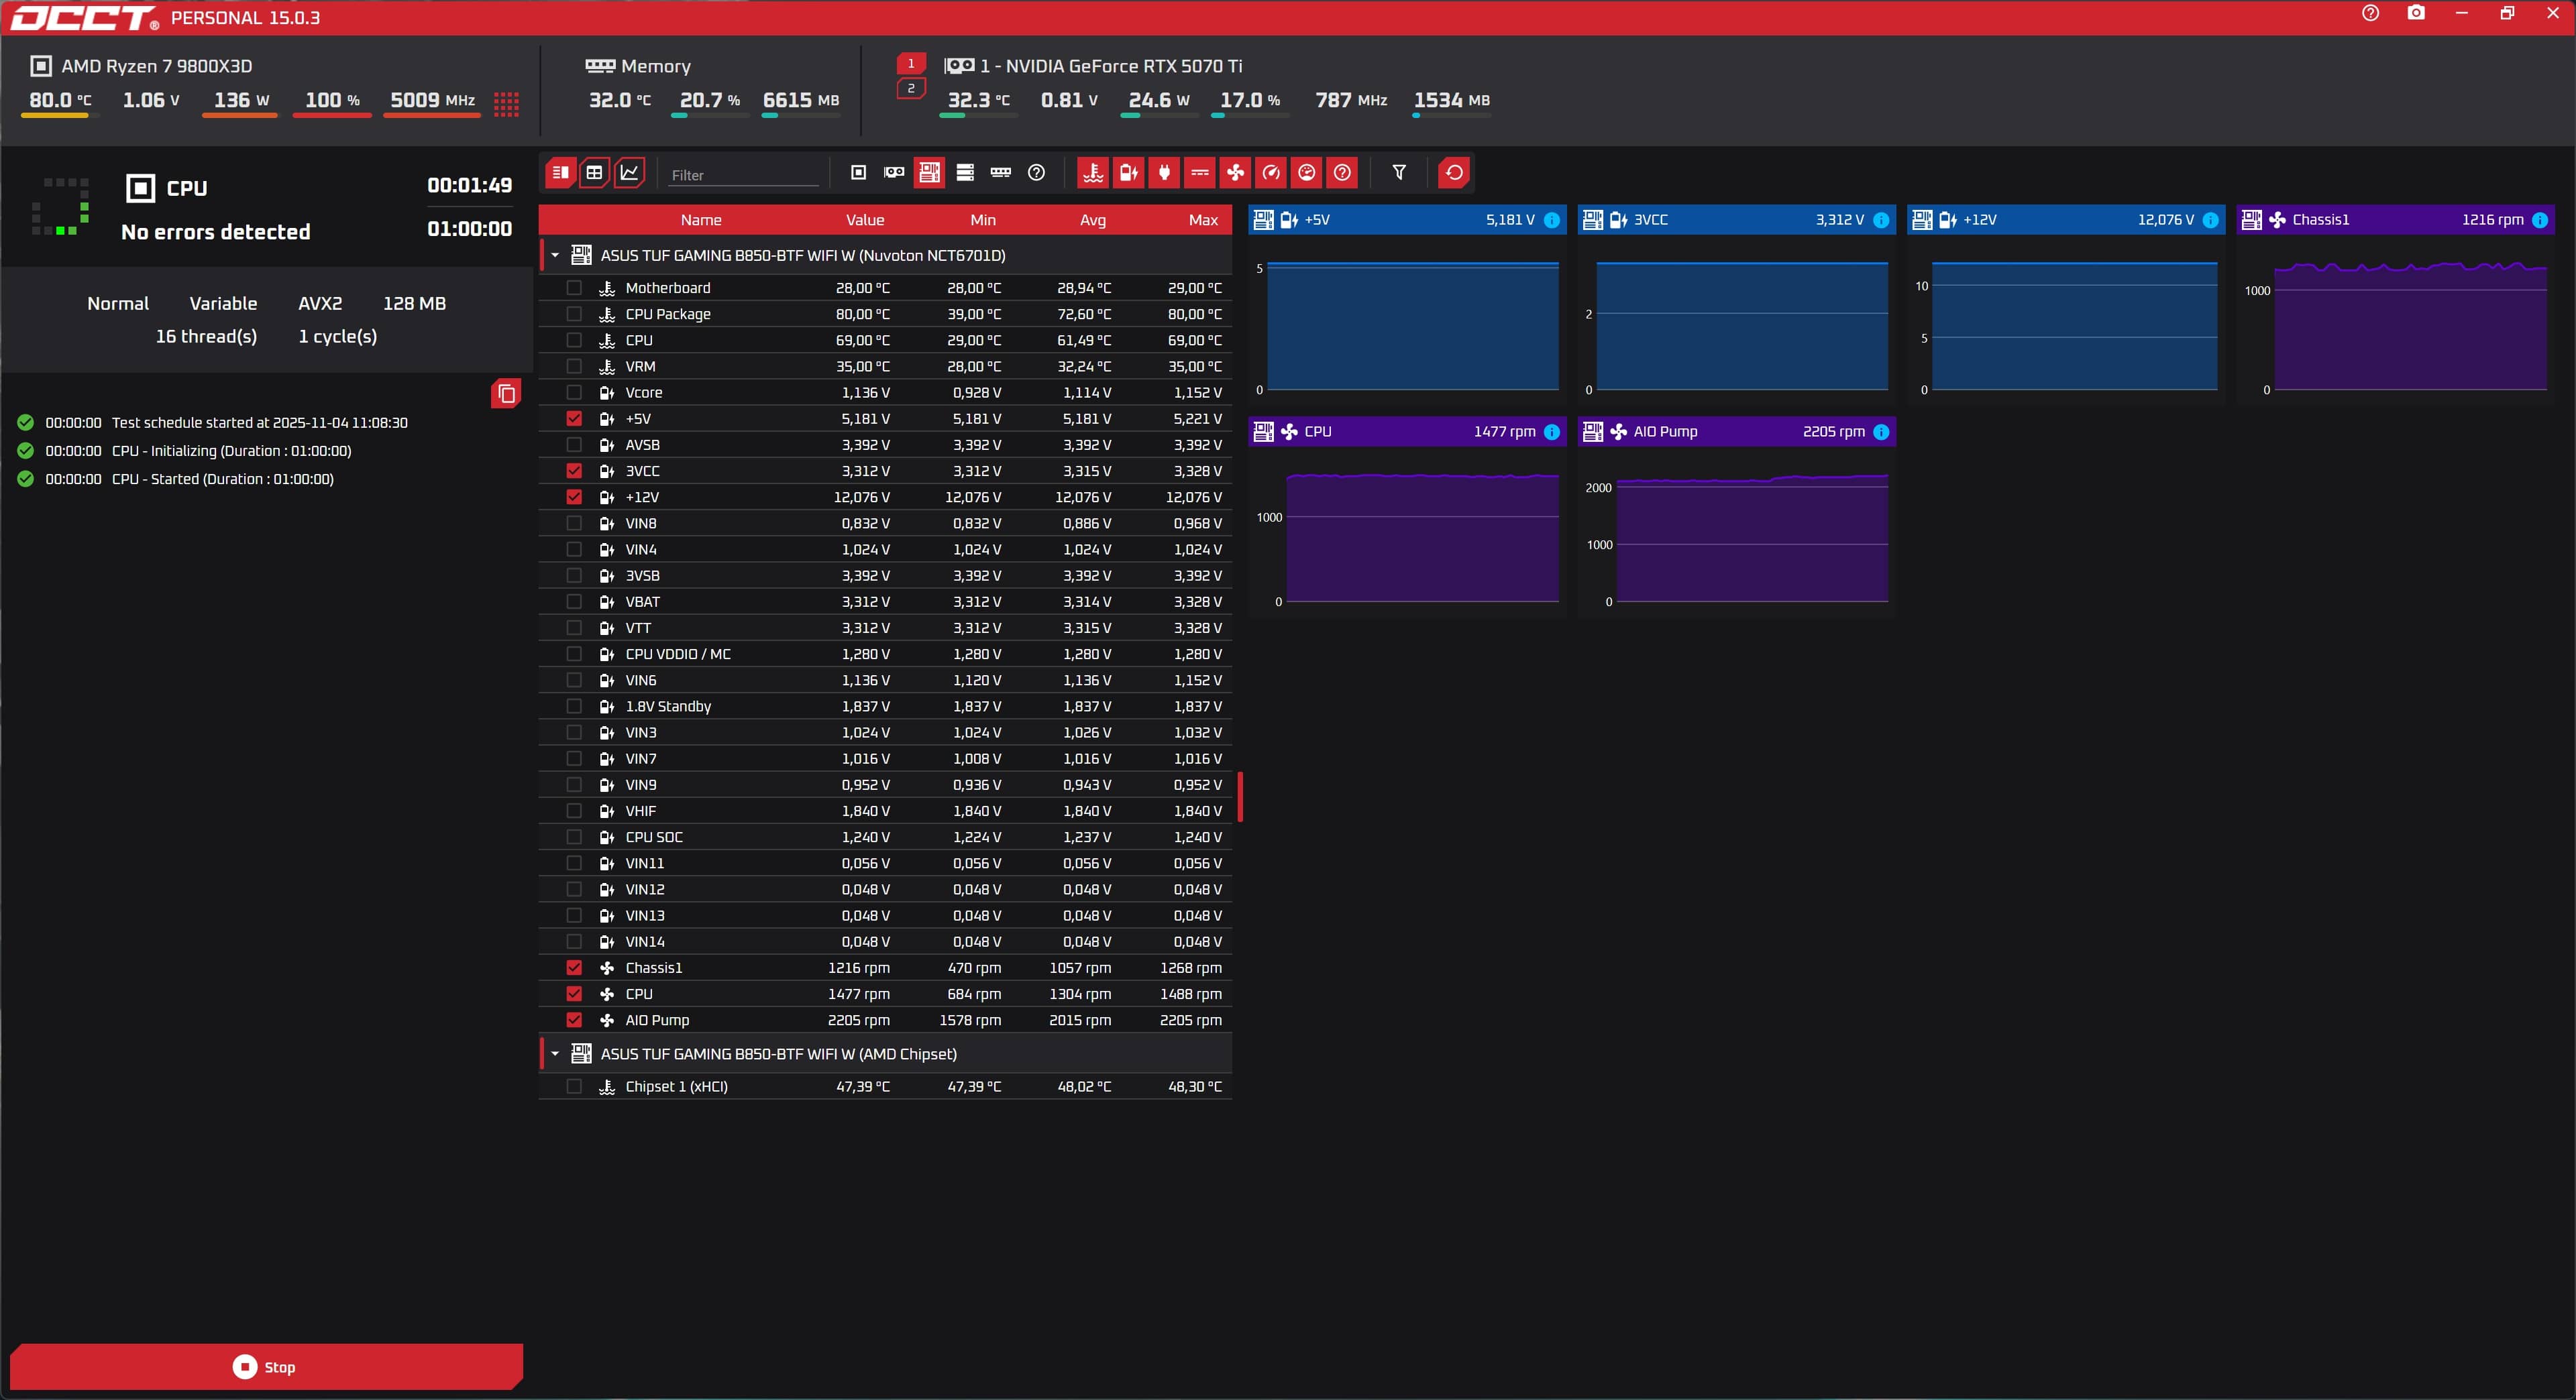2576x1400 pixels.
Task: Click the sensor Filter text field
Action: tap(742, 175)
